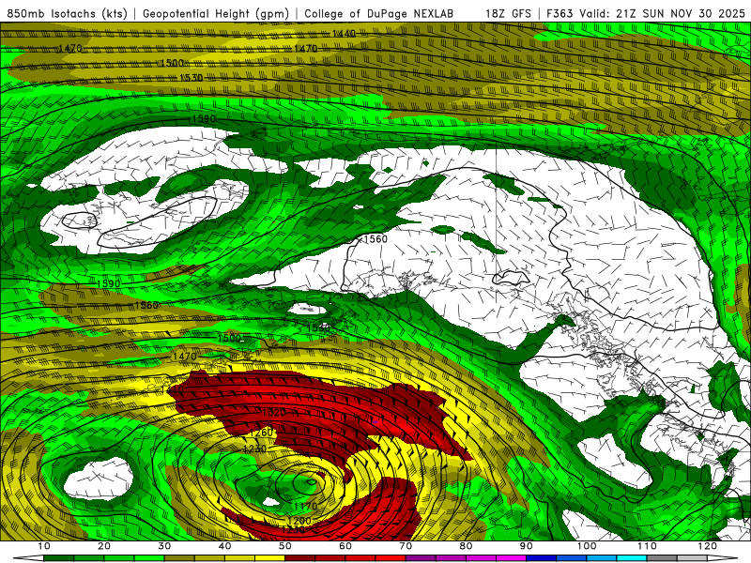Click the 60 knot colorbar scale label
This screenshot has height=563, width=751.
click(x=345, y=546)
